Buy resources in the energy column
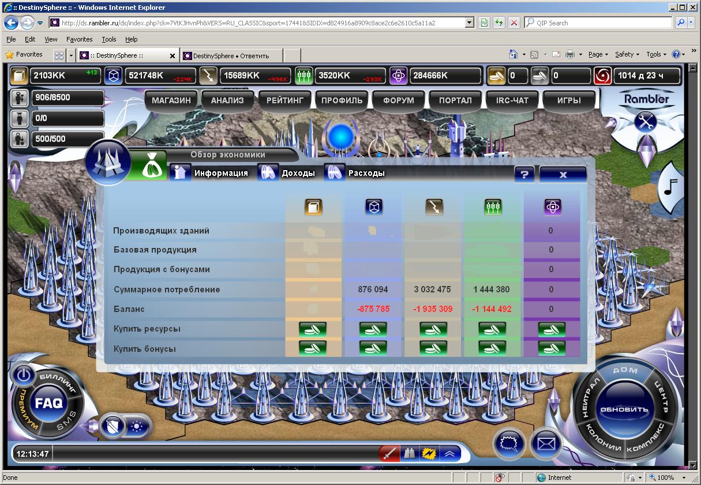Image resolution: width=701 pixels, height=485 pixels. (x=433, y=329)
